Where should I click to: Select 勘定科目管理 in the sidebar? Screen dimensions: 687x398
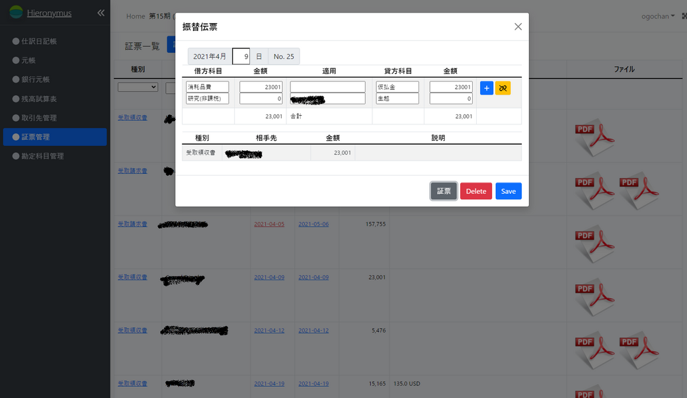click(x=42, y=156)
